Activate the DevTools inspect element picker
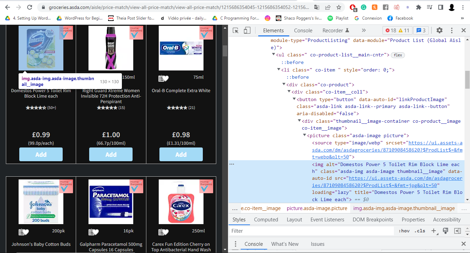The image size is (470, 253). pyautogui.click(x=236, y=31)
